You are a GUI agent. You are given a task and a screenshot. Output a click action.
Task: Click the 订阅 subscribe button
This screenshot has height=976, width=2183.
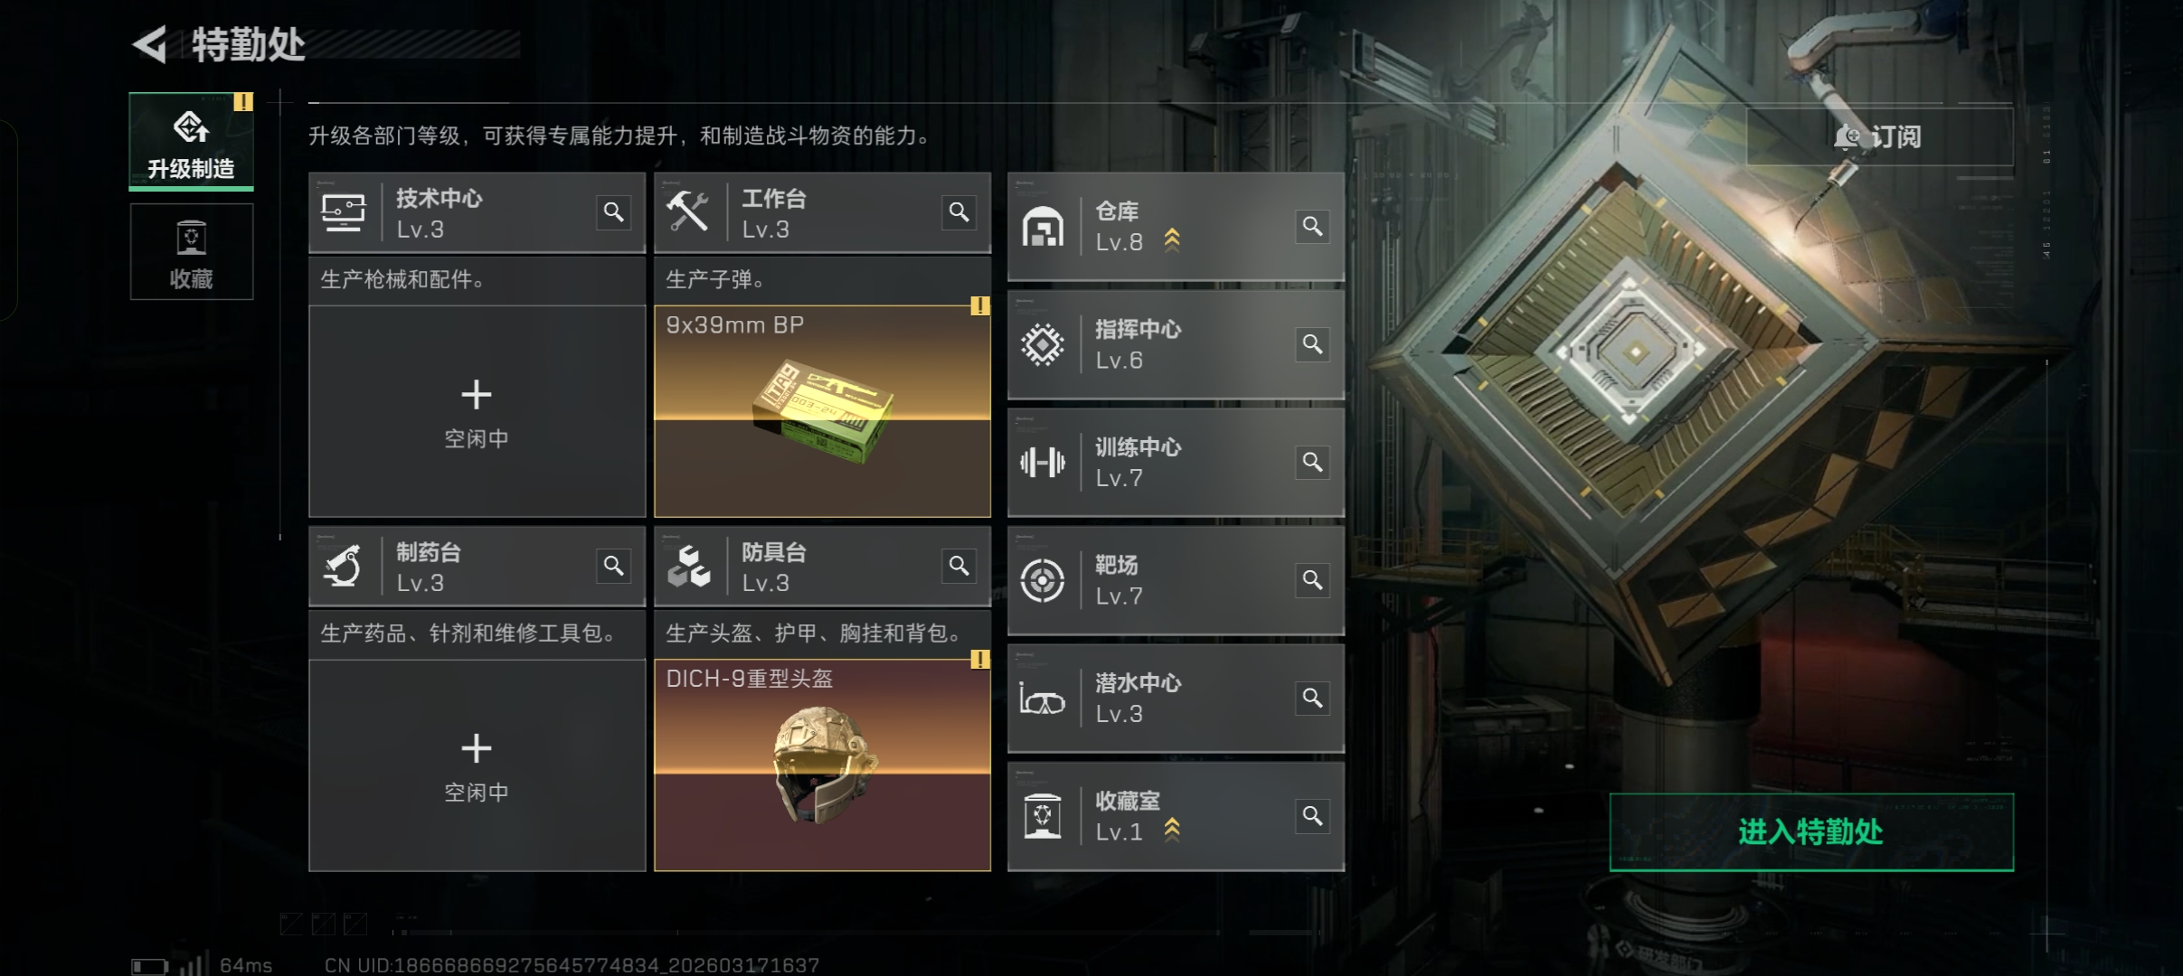click(1879, 136)
